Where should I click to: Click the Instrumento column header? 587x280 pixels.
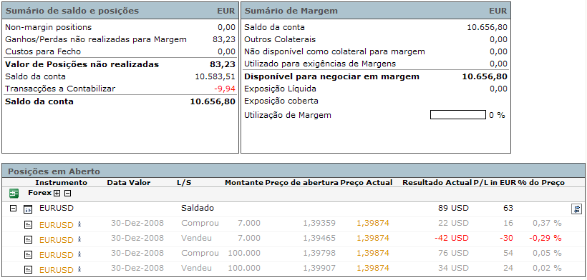click(61, 183)
